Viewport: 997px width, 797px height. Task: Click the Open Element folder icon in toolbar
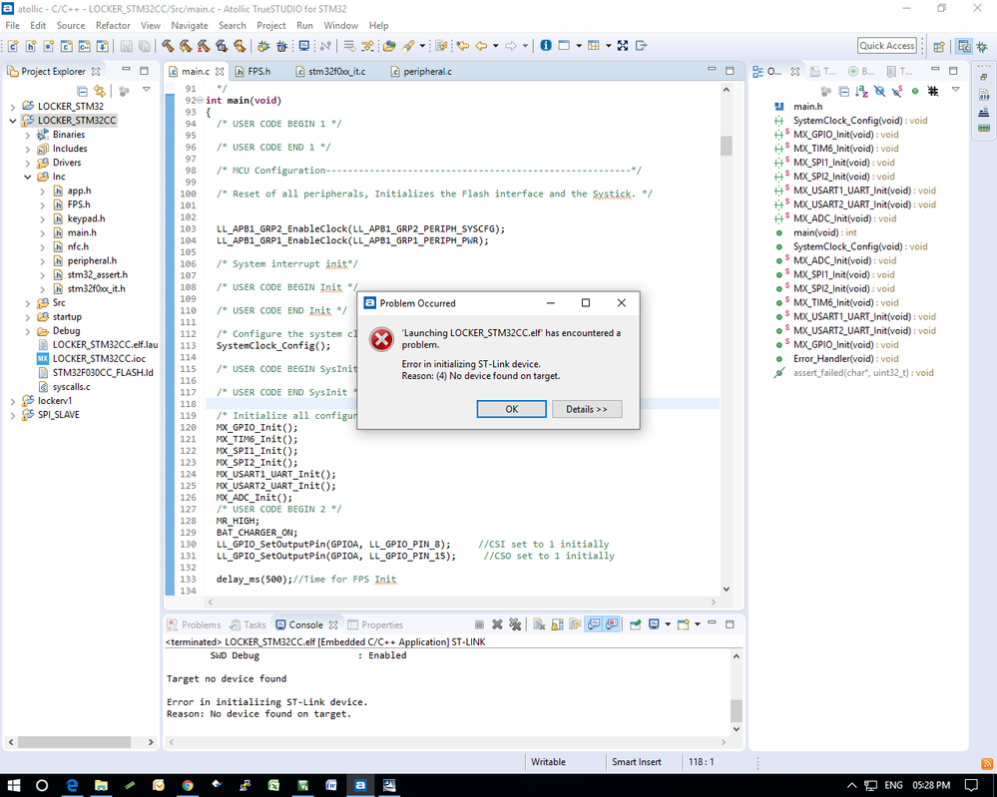pos(389,46)
